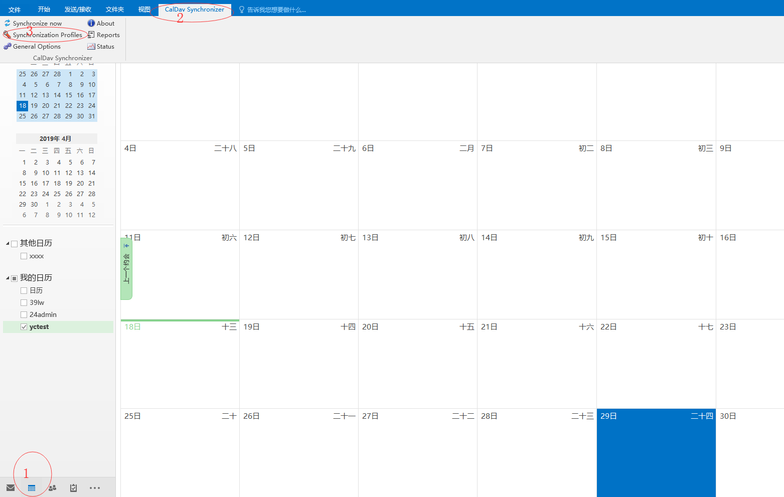
Task: Open the 文件 menu tab
Action: (15, 10)
